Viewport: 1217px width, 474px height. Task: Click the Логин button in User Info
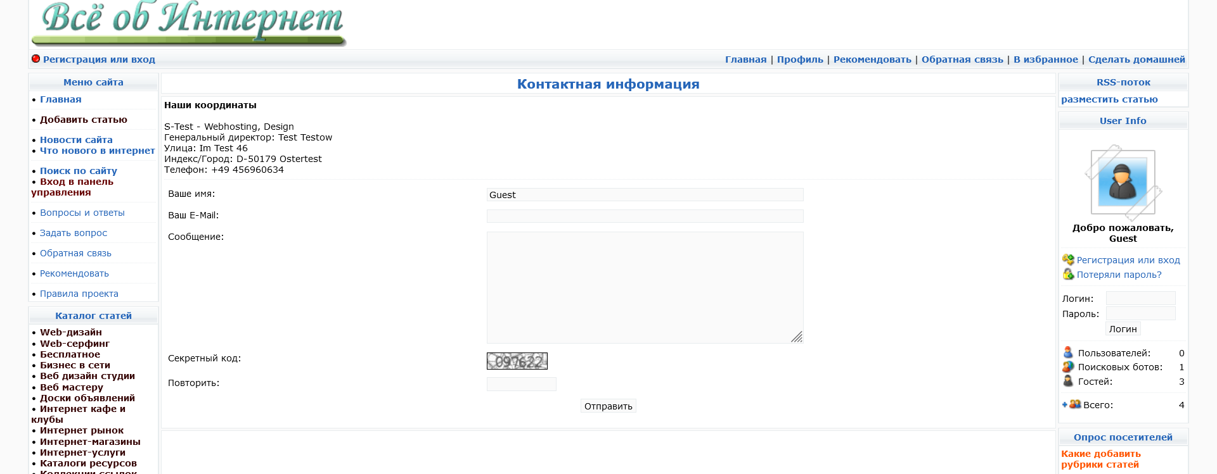pos(1123,328)
